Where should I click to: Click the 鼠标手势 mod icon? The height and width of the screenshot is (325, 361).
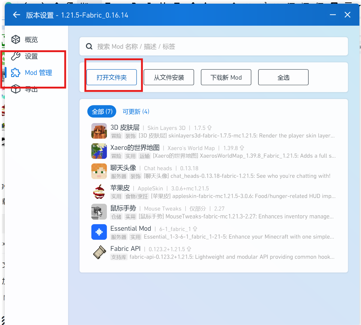99,212
